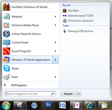Click the Control Panel icon
112x110 pixels.
point(6,43)
